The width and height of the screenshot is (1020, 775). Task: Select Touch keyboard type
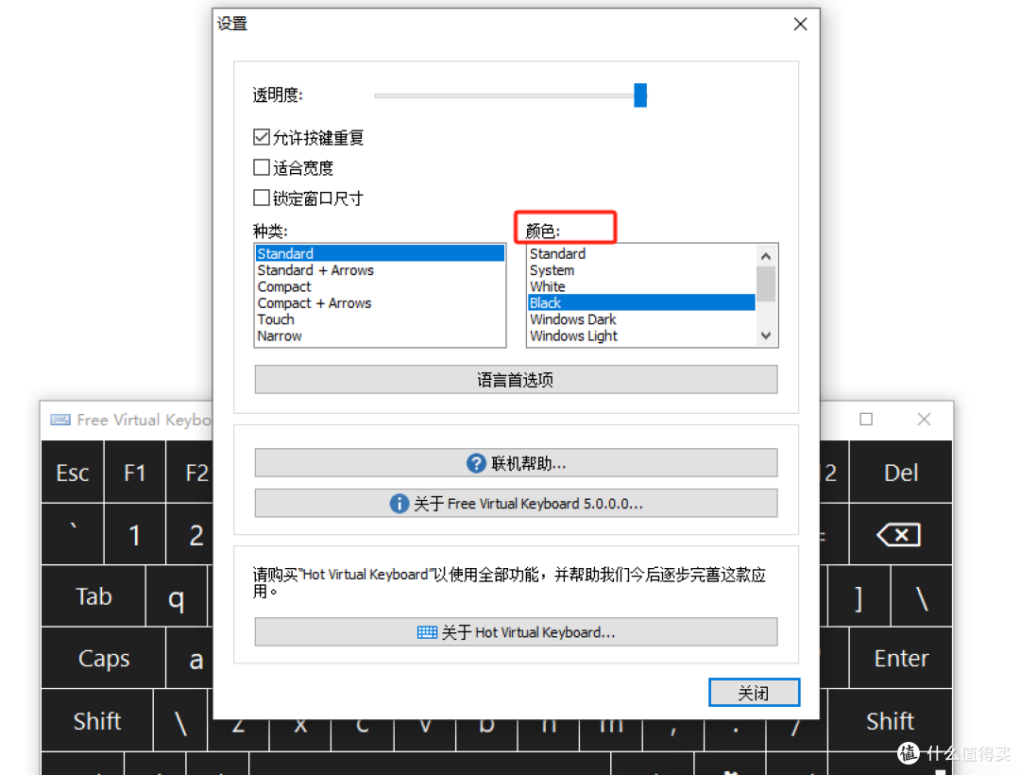[380, 319]
